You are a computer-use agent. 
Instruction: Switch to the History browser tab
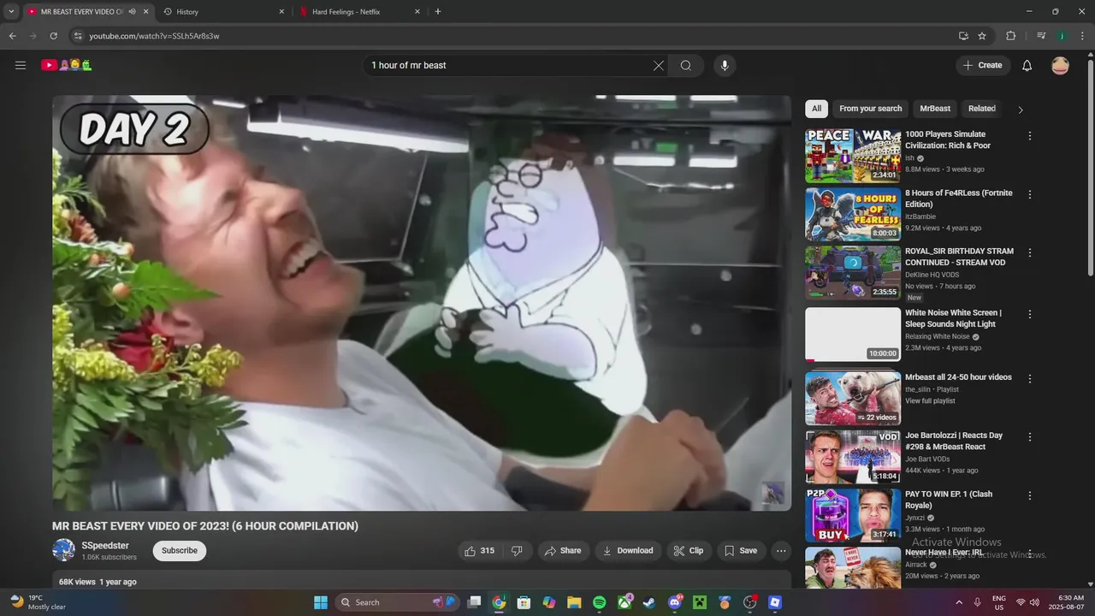pyautogui.click(x=223, y=12)
